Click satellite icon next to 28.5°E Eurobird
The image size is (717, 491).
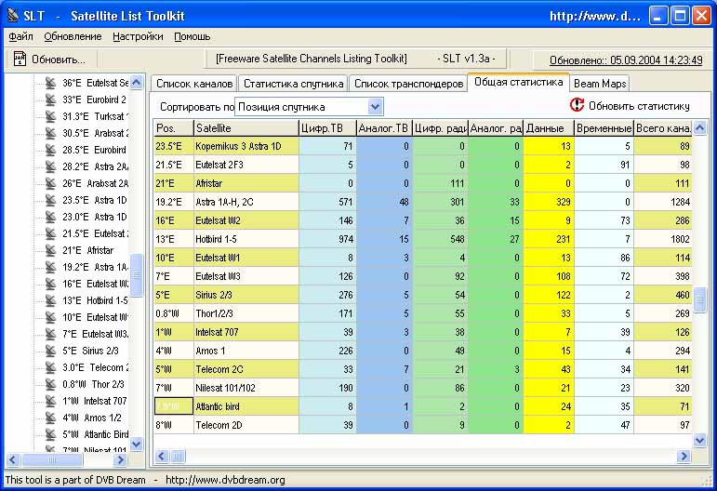pos(50,150)
